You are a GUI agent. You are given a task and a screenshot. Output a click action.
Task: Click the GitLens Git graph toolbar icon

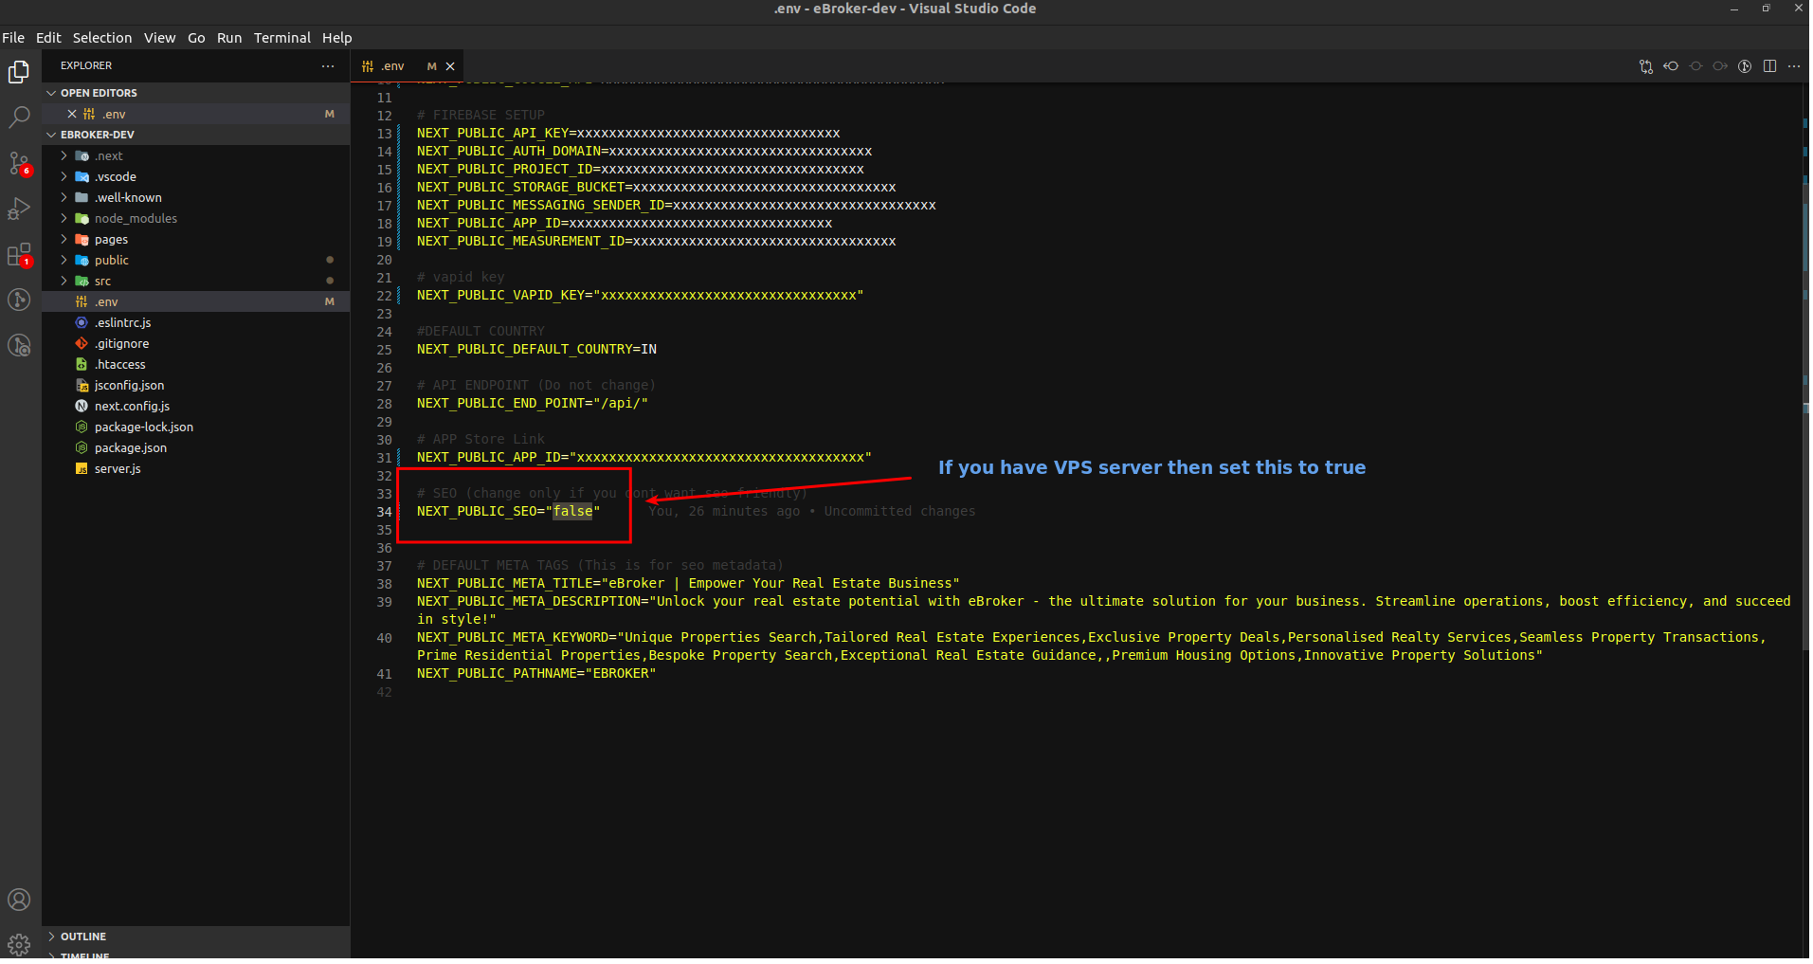coord(1745,66)
